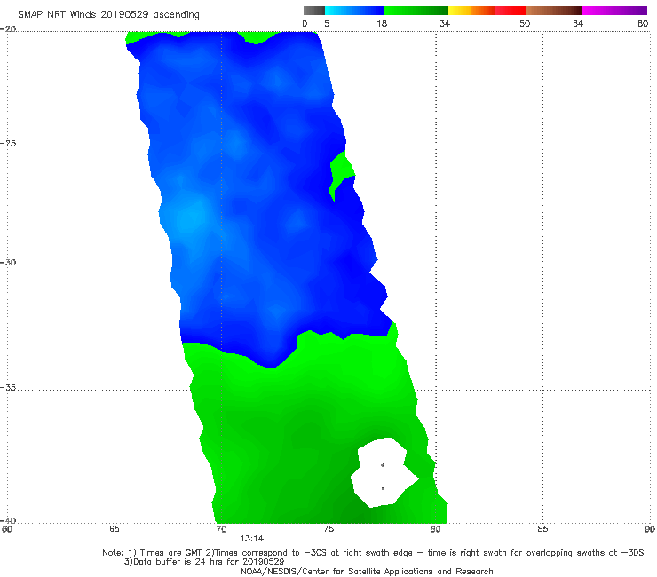Image resolution: width=657 pixels, height=577 pixels.
Task: Click the color scale label '50'
Action: tap(525, 24)
